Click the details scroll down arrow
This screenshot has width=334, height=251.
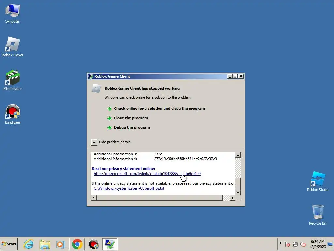(x=238, y=193)
